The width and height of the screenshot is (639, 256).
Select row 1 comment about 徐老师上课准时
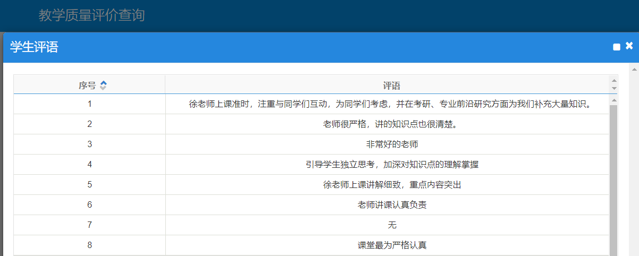coord(391,104)
